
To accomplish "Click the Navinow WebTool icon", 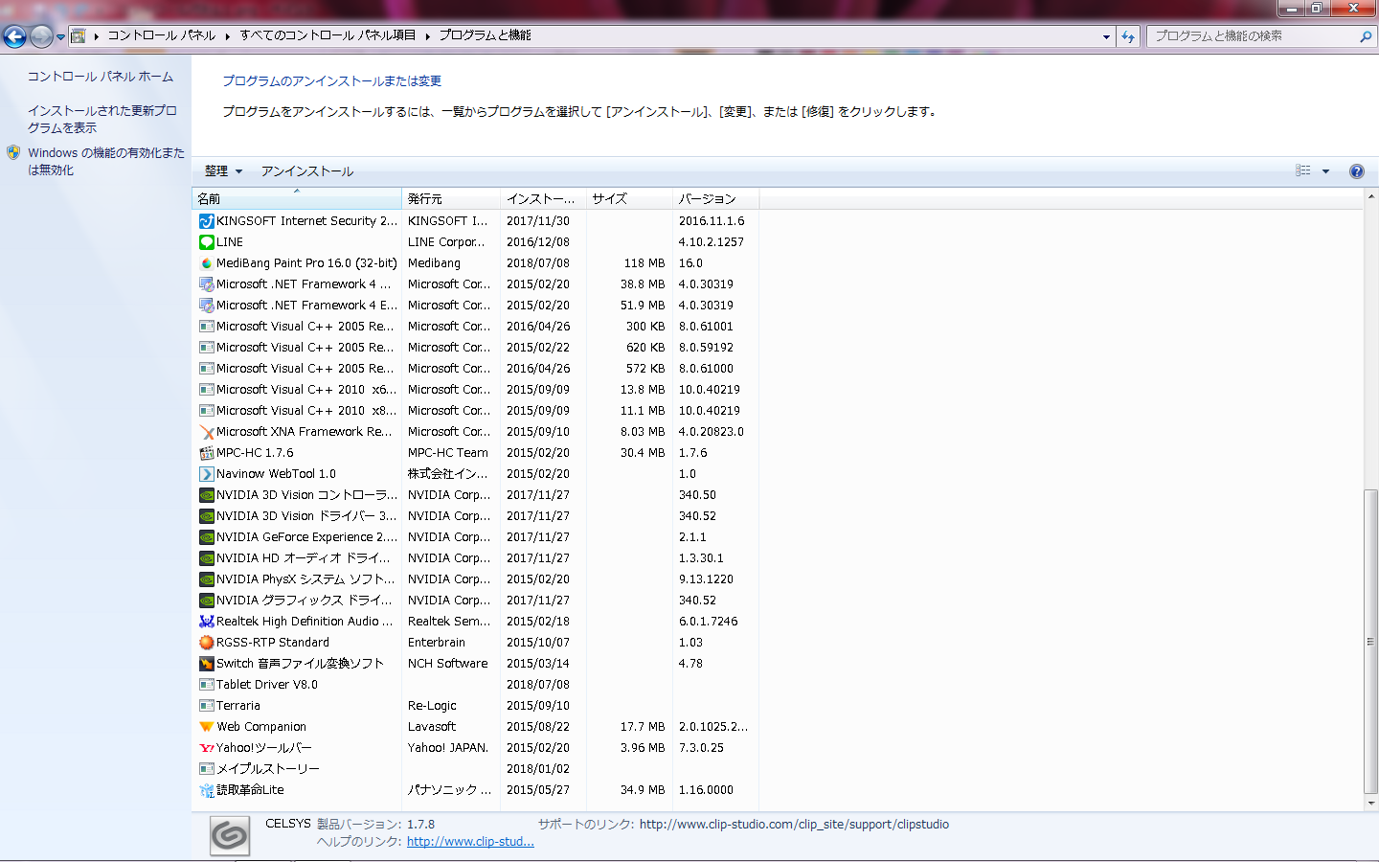I will point(206,474).
